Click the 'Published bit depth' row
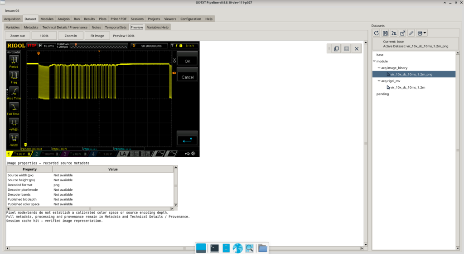Image resolution: width=464 pixels, height=254 pixels. click(90, 199)
